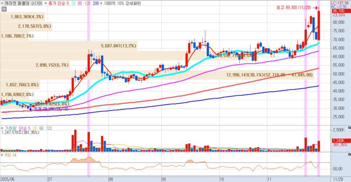Screen dimensions: 351x182
Task: Select the 1000억 10% 강세패턴 indicator label
Action: coord(122,4)
